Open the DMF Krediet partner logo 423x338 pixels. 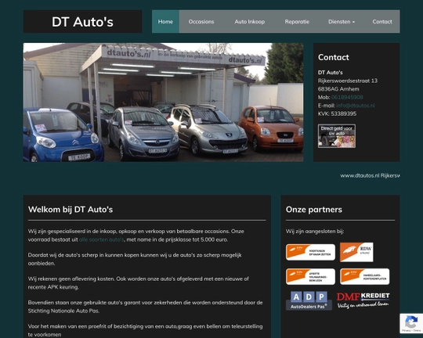pos(363,300)
